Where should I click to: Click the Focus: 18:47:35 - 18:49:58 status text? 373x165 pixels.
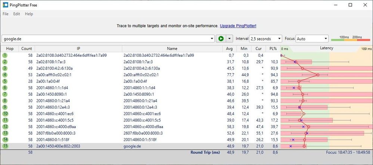(x=348, y=152)
